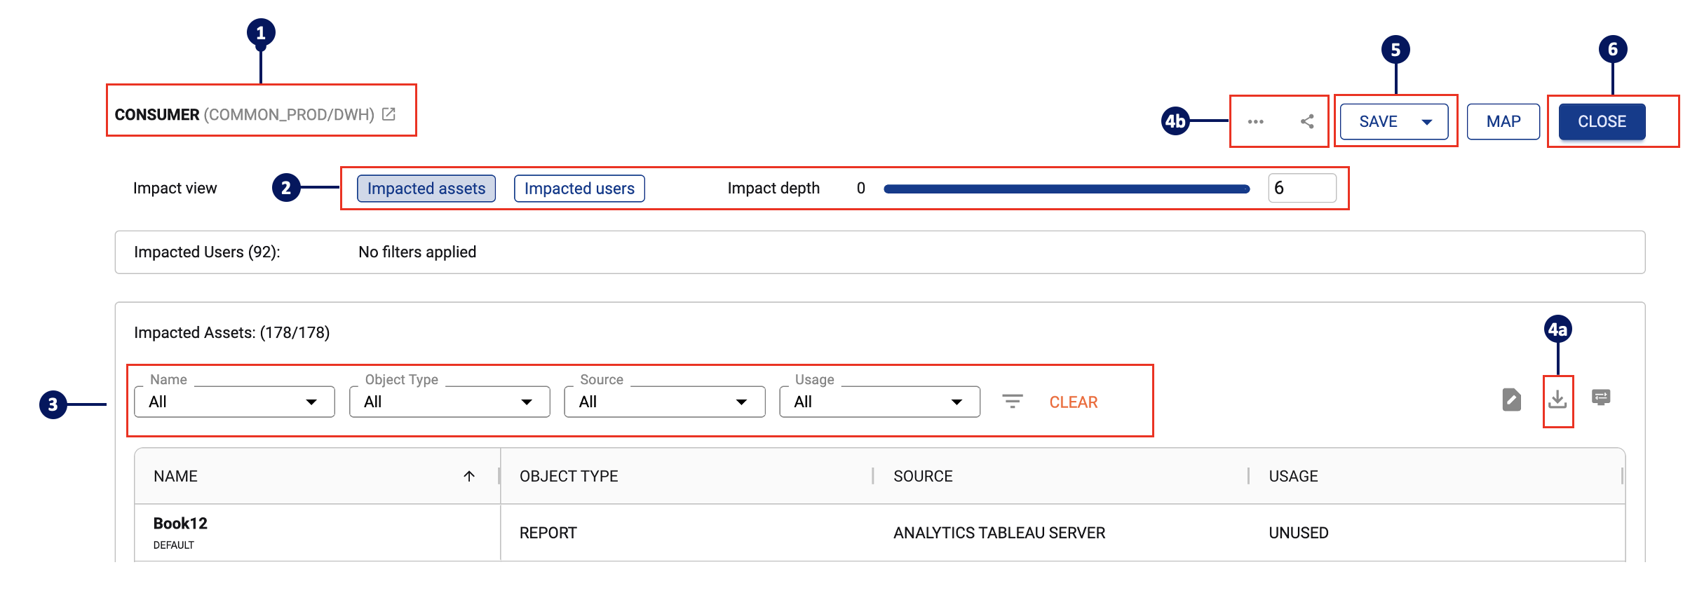This screenshot has width=1690, height=593.
Task: Click the share icon
Action: pos(1307,122)
